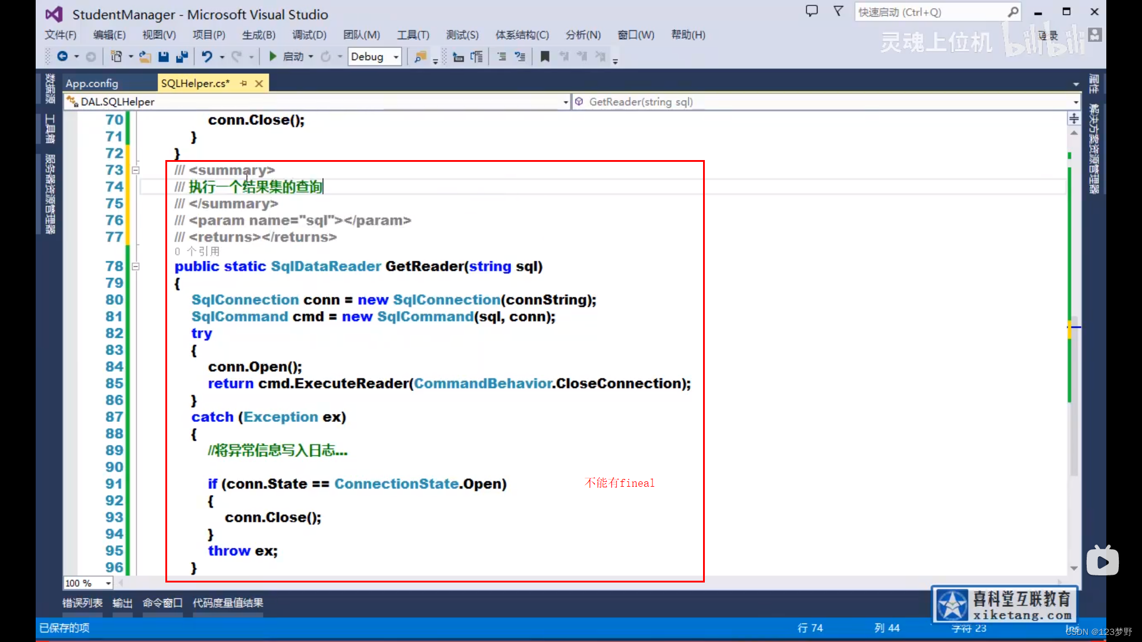
Task: Undo the last edit with the undo arrow
Action: pyautogui.click(x=206, y=57)
